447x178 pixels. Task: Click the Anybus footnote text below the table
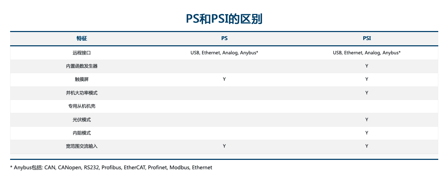point(111,168)
